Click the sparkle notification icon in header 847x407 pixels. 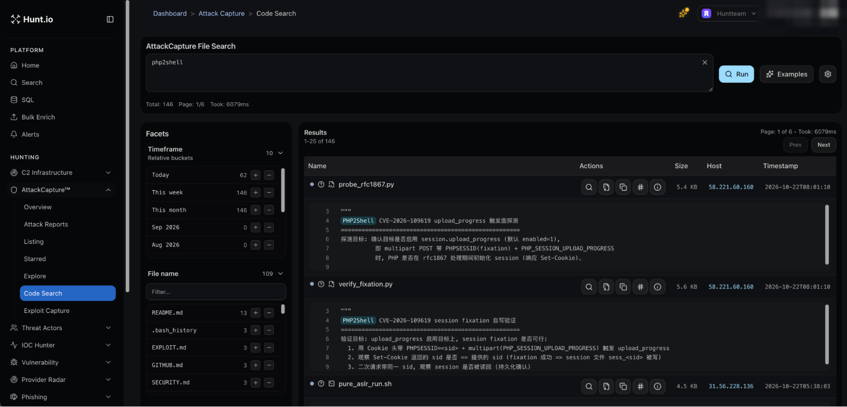[683, 13]
